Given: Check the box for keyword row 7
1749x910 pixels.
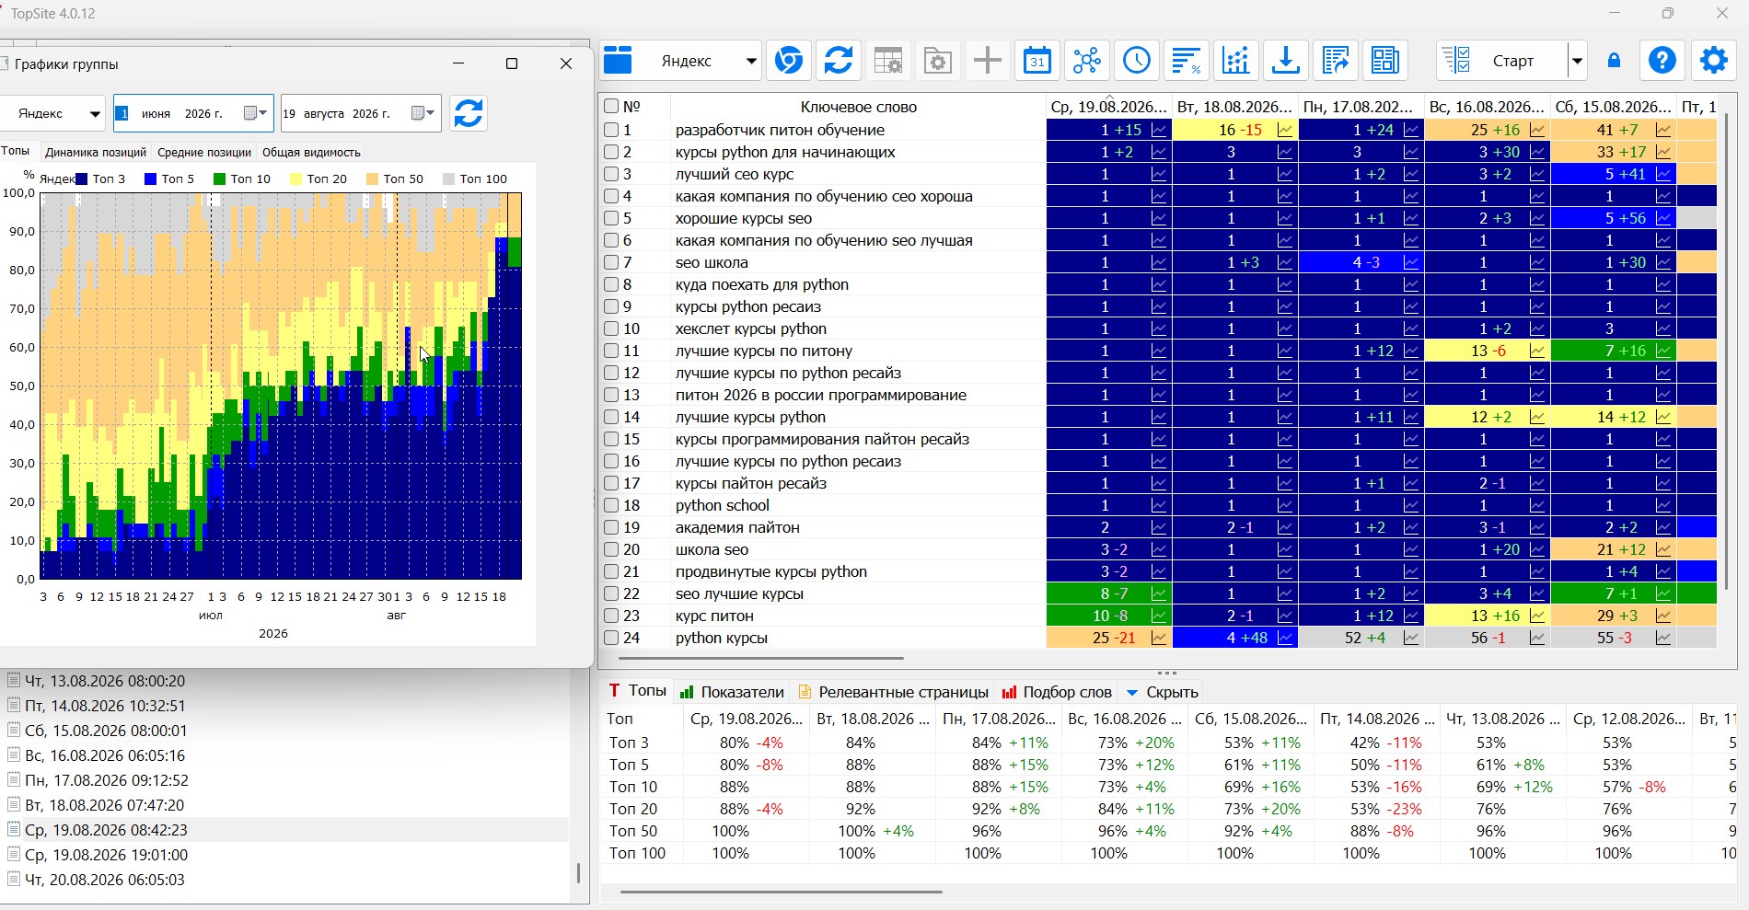Looking at the screenshot, I should click(611, 262).
